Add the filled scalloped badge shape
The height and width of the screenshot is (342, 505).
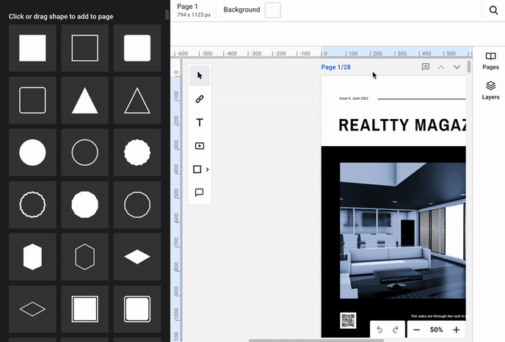click(x=137, y=153)
